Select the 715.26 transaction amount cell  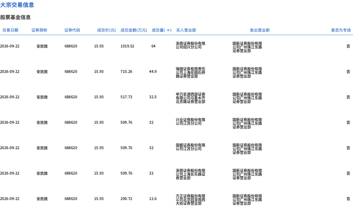pos(126,71)
